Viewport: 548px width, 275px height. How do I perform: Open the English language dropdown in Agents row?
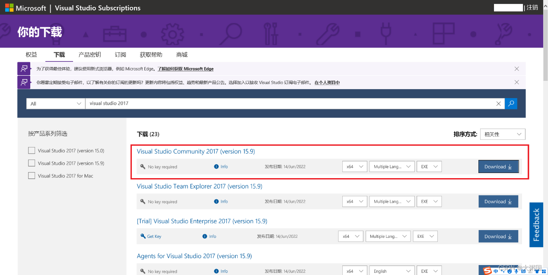(x=392, y=271)
